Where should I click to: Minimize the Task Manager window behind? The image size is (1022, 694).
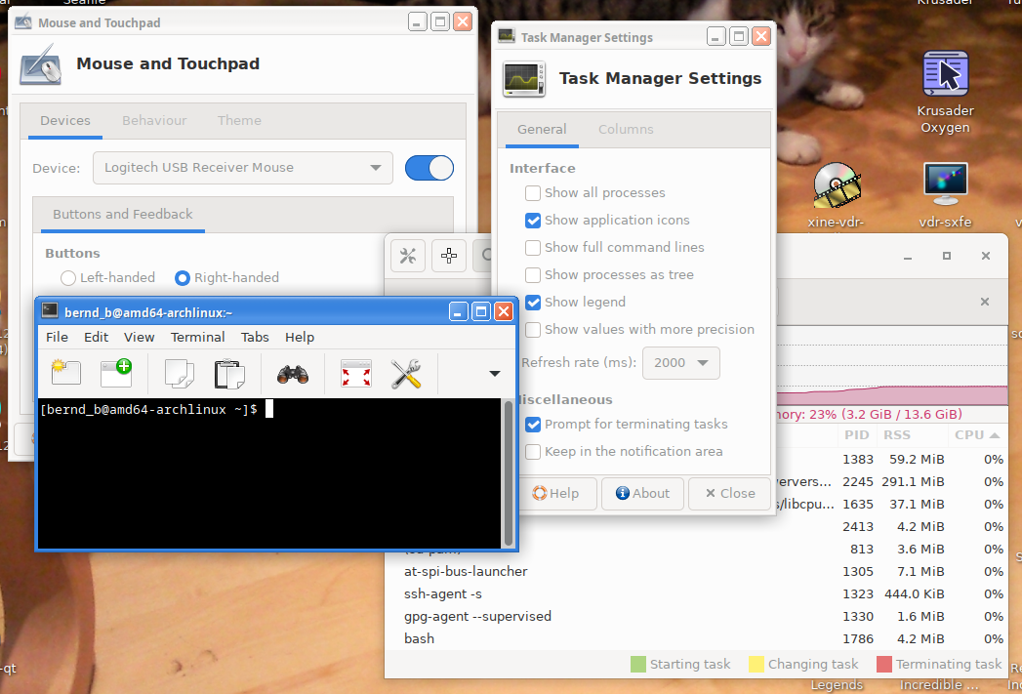(907, 256)
